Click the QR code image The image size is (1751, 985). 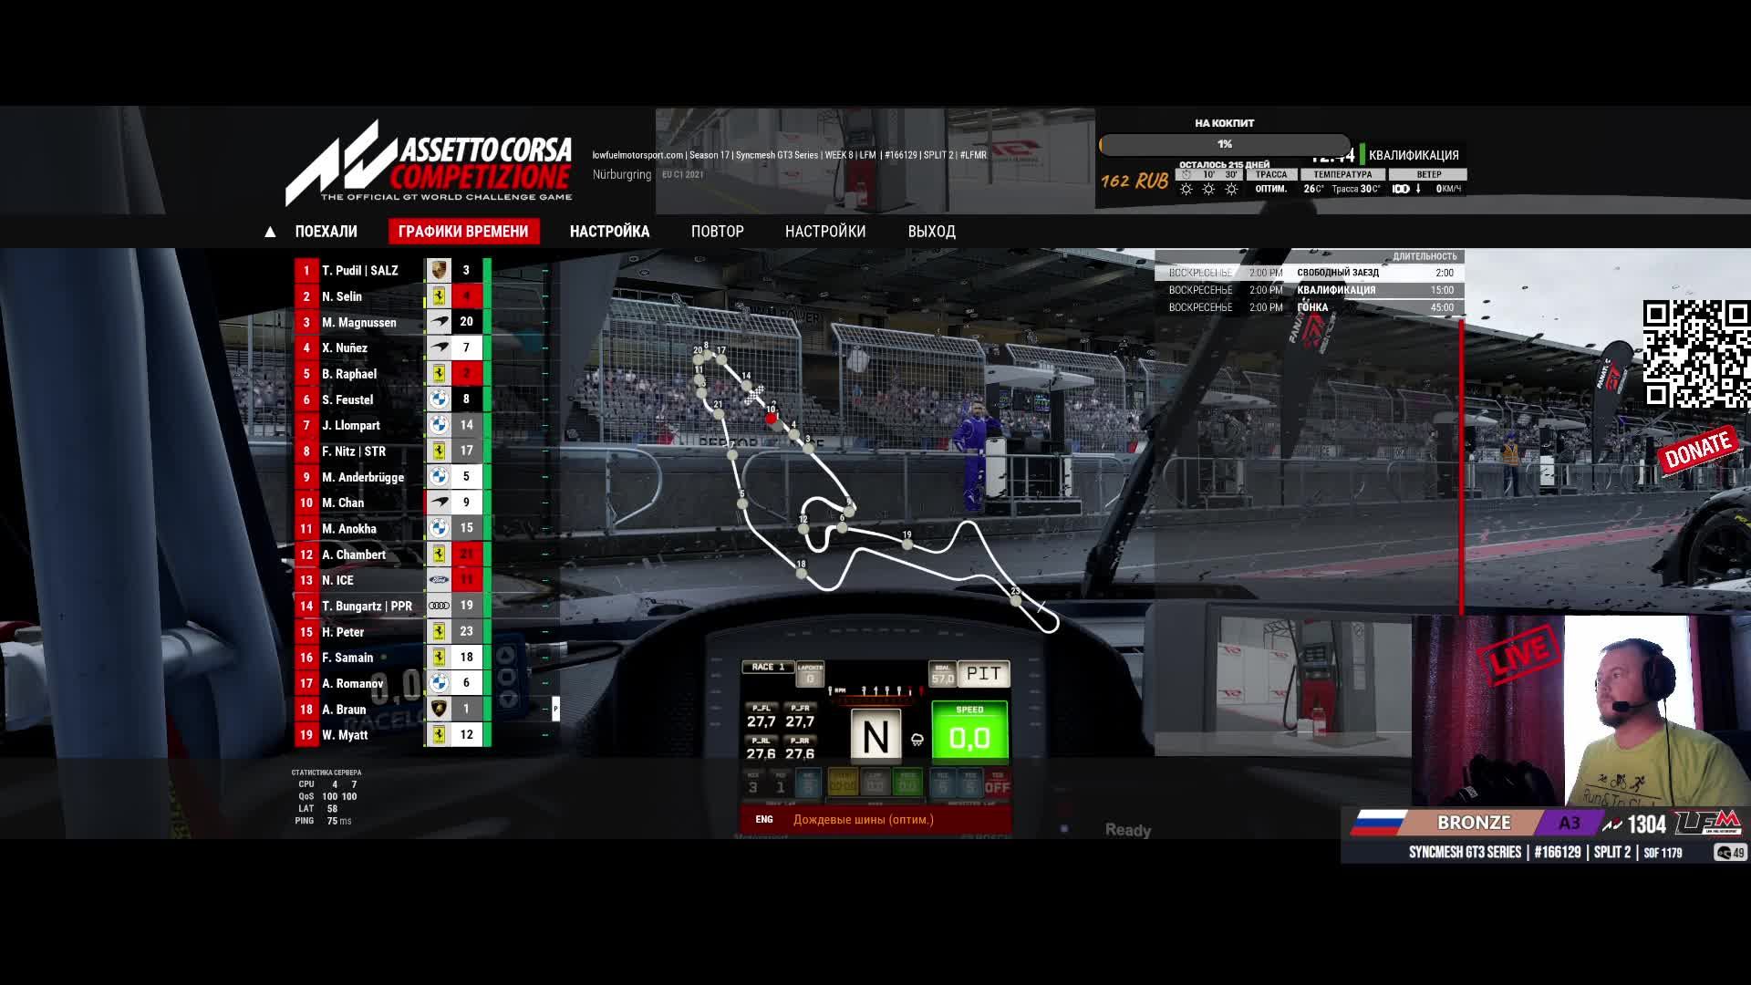point(1695,353)
